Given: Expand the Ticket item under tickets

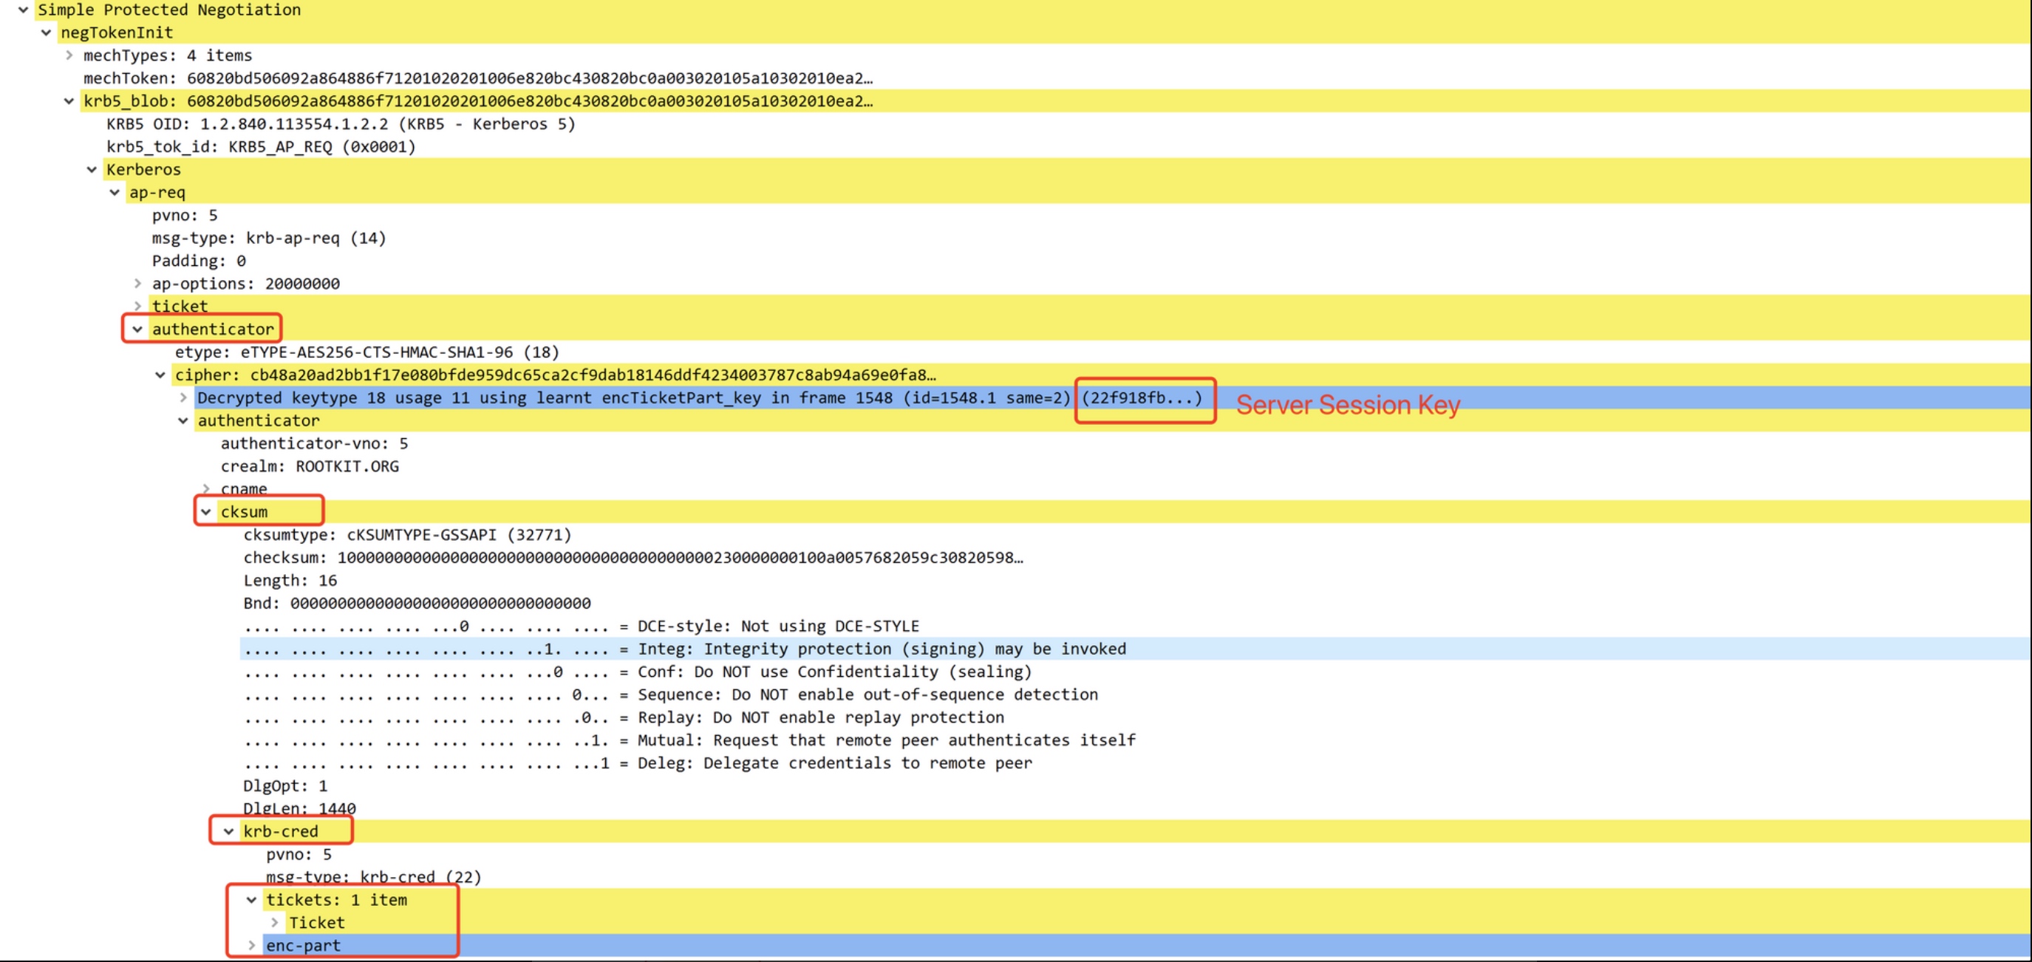Looking at the screenshot, I should (x=276, y=924).
